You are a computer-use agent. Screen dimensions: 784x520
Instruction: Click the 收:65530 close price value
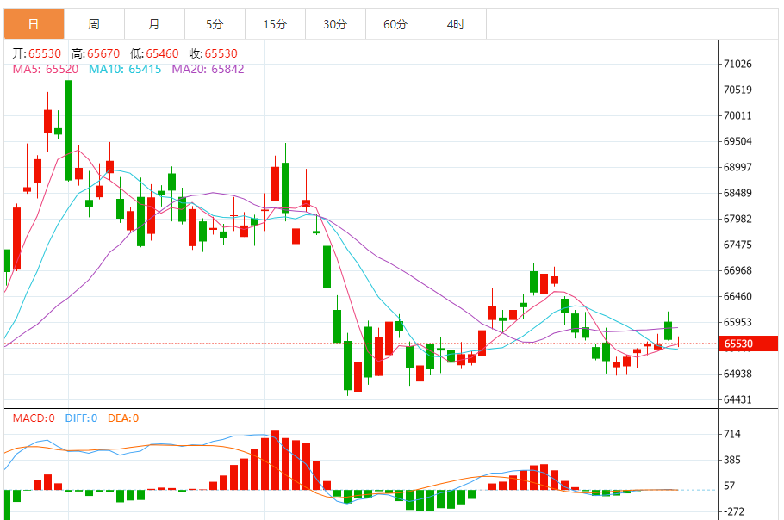[x=214, y=53]
